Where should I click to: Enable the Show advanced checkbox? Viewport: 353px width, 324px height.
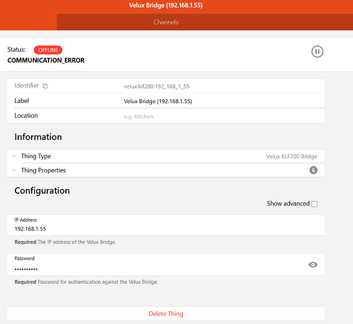point(314,204)
